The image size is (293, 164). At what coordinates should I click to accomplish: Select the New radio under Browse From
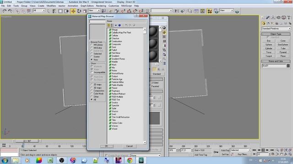(92, 60)
